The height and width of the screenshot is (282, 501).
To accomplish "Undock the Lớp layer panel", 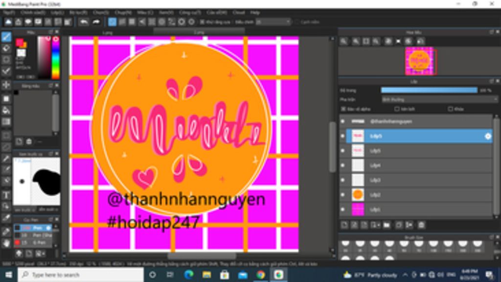I will tap(491, 81).
